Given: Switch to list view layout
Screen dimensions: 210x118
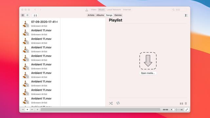Looking at the screenshot, I should click(x=27, y=15).
